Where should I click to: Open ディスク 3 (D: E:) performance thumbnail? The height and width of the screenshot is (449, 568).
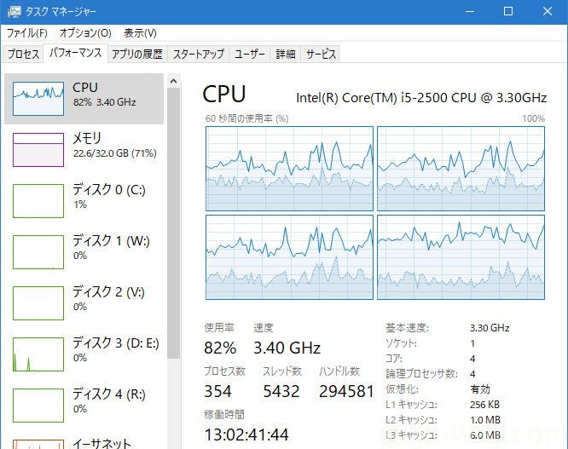tap(38, 354)
